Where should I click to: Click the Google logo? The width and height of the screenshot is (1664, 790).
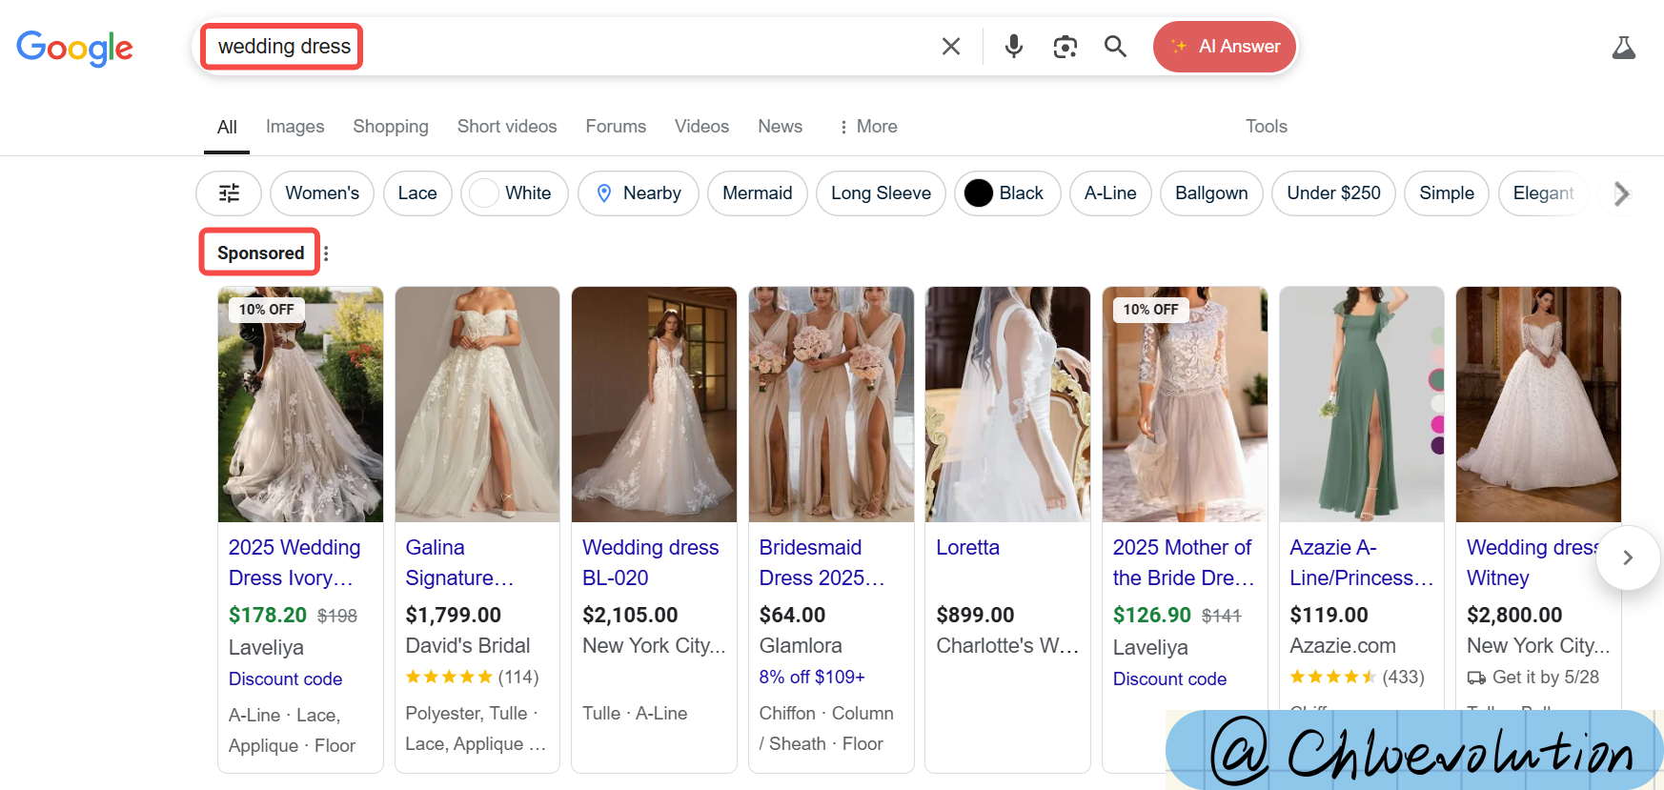pos(74,47)
